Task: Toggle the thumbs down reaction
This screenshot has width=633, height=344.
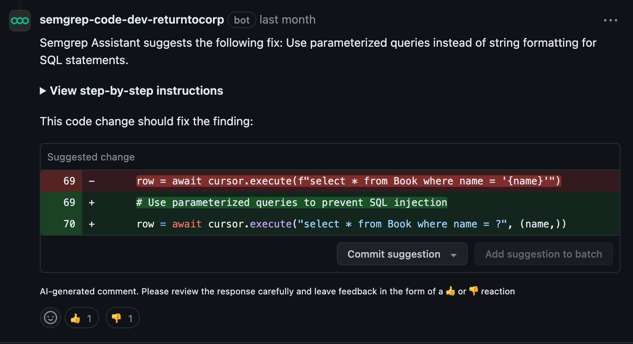Action: point(123,318)
